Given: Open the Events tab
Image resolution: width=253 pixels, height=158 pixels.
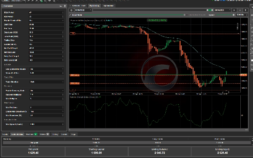Looking at the screenshot, I should point(64,134).
